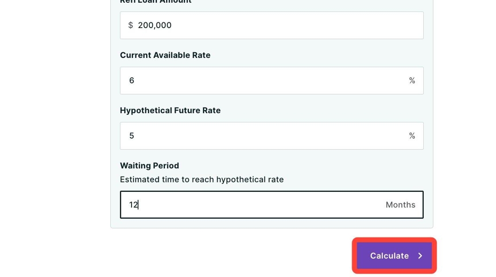This screenshot has width=496, height=277.
Task: Click the Current Available Rate label
Action: click(165, 55)
